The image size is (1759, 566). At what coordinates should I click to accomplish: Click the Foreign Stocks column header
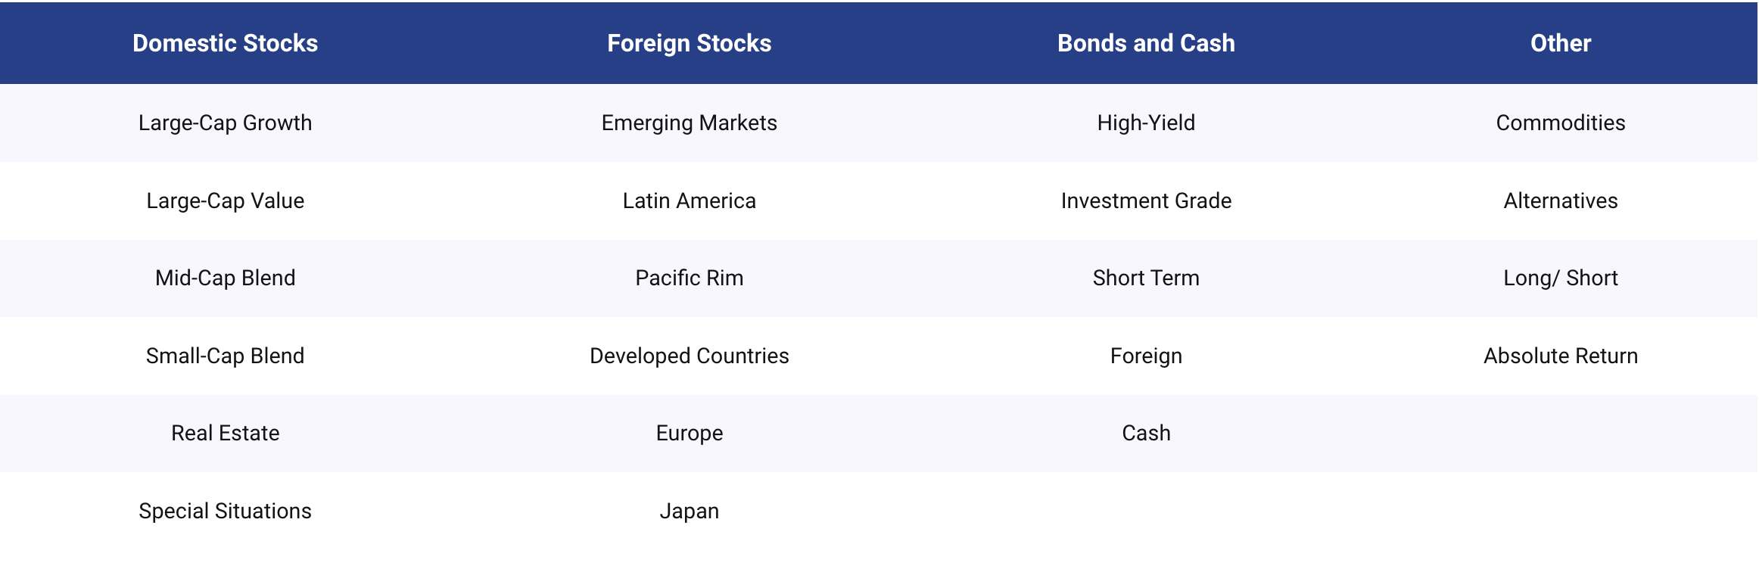689,43
